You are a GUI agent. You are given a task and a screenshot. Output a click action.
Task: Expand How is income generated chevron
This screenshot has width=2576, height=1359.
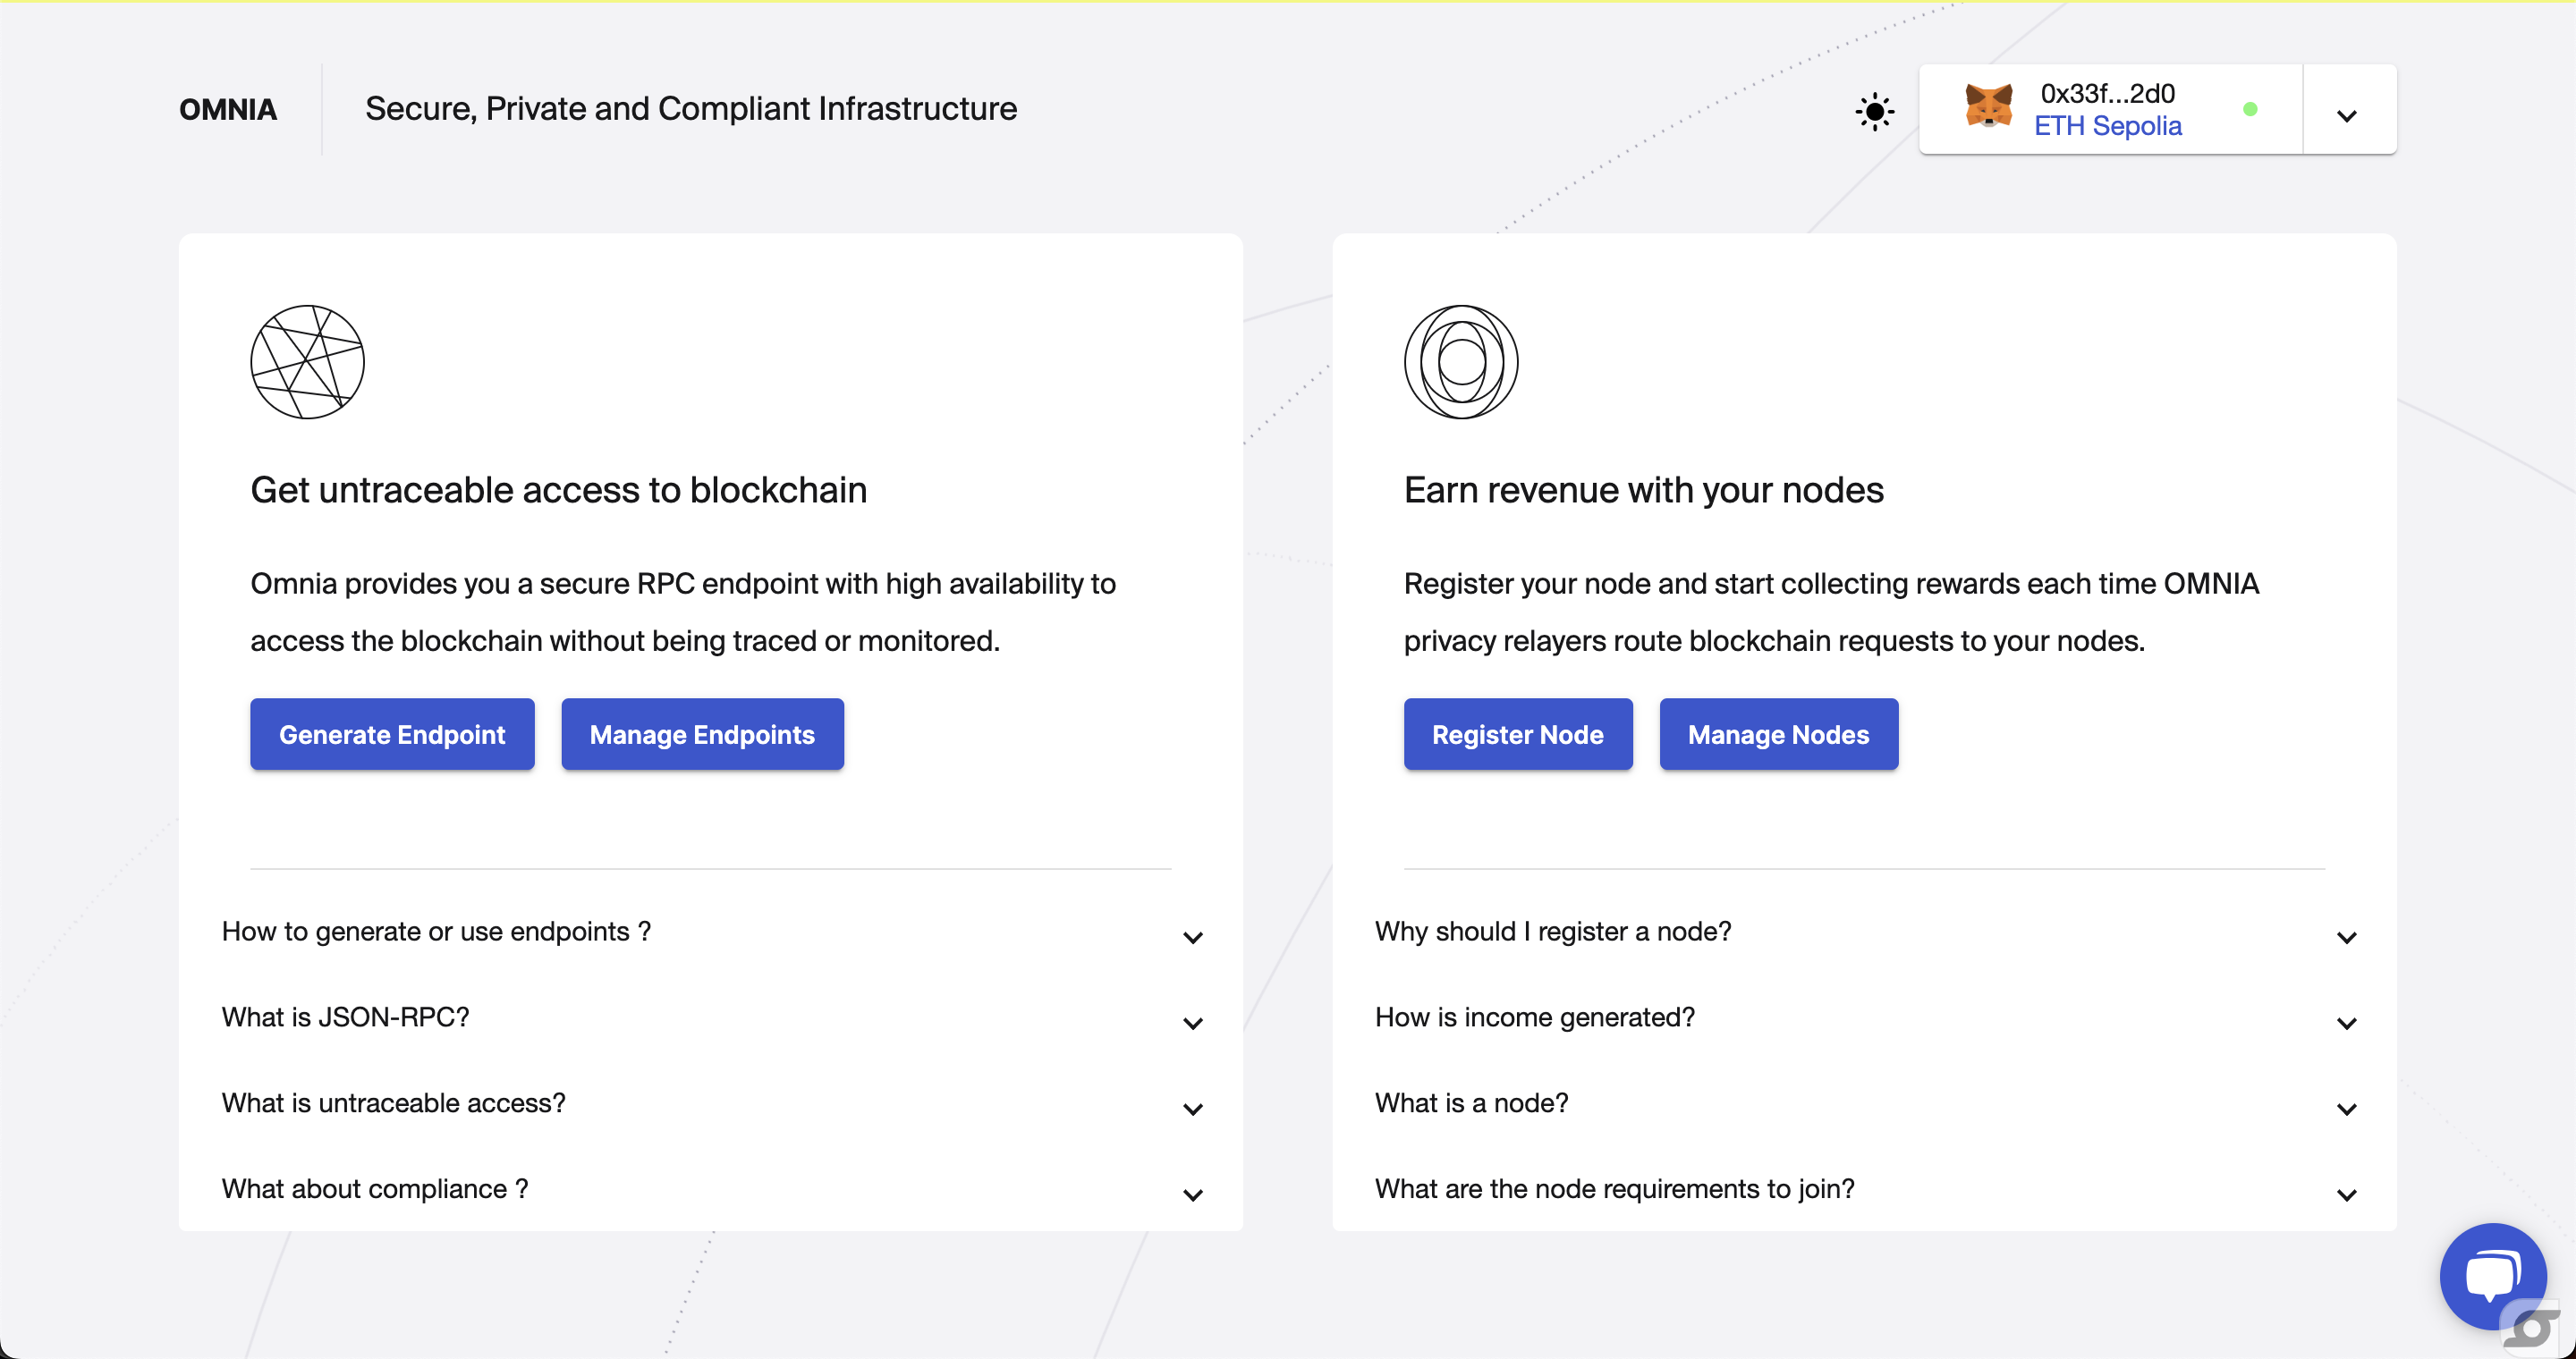tap(2346, 1023)
